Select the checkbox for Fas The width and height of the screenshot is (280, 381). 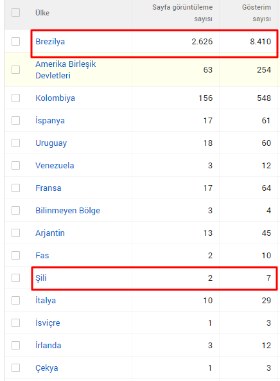(x=16, y=255)
